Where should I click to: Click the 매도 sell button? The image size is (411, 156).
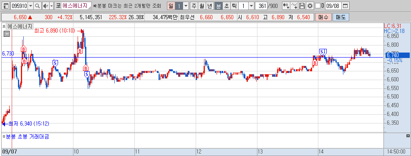tap(341, 18)
